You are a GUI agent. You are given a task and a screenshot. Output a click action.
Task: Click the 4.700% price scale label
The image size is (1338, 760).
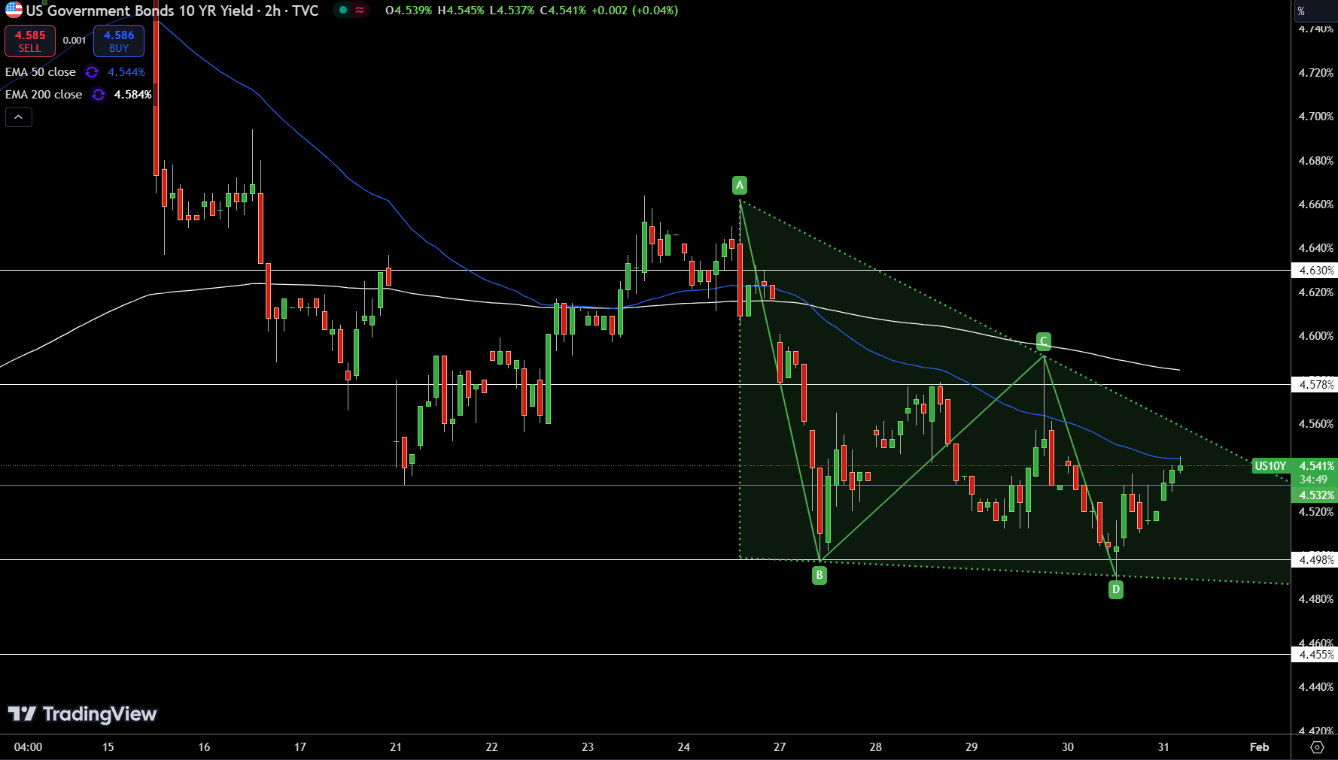(x=1315, y=117)
